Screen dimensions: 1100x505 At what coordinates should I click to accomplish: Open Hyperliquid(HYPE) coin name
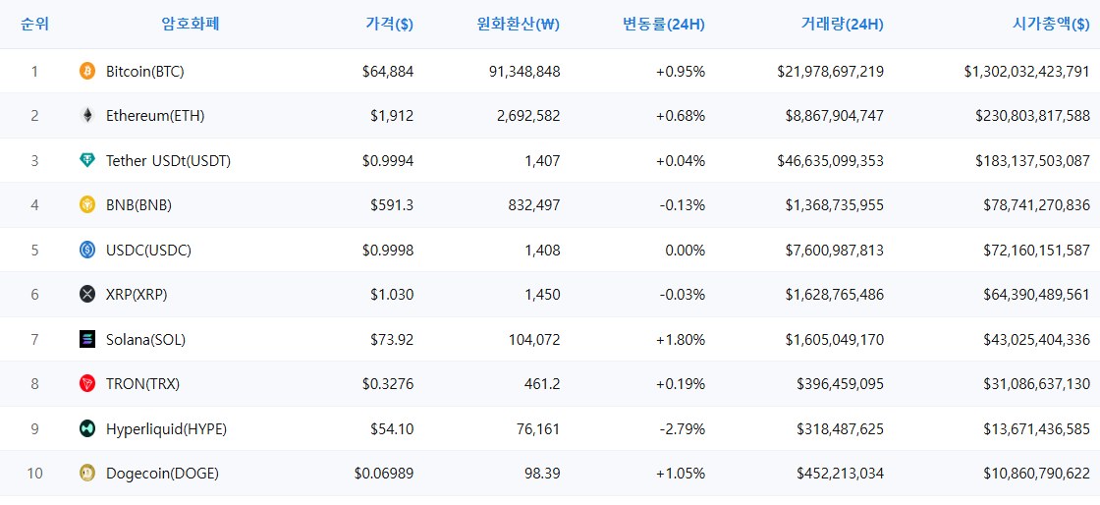[166, 428]
